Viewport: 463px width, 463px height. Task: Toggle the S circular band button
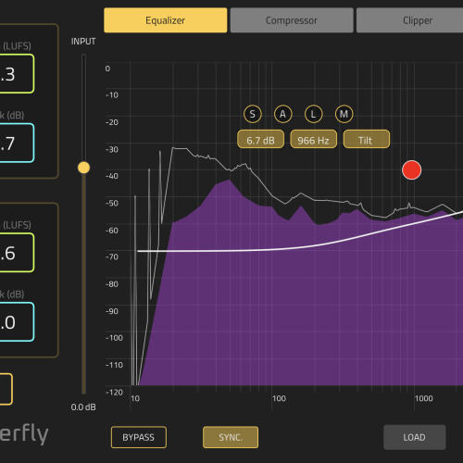pyautogui.click(x=253, y=114)
